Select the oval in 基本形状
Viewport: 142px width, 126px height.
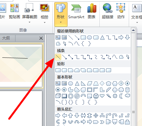[70, 83]
